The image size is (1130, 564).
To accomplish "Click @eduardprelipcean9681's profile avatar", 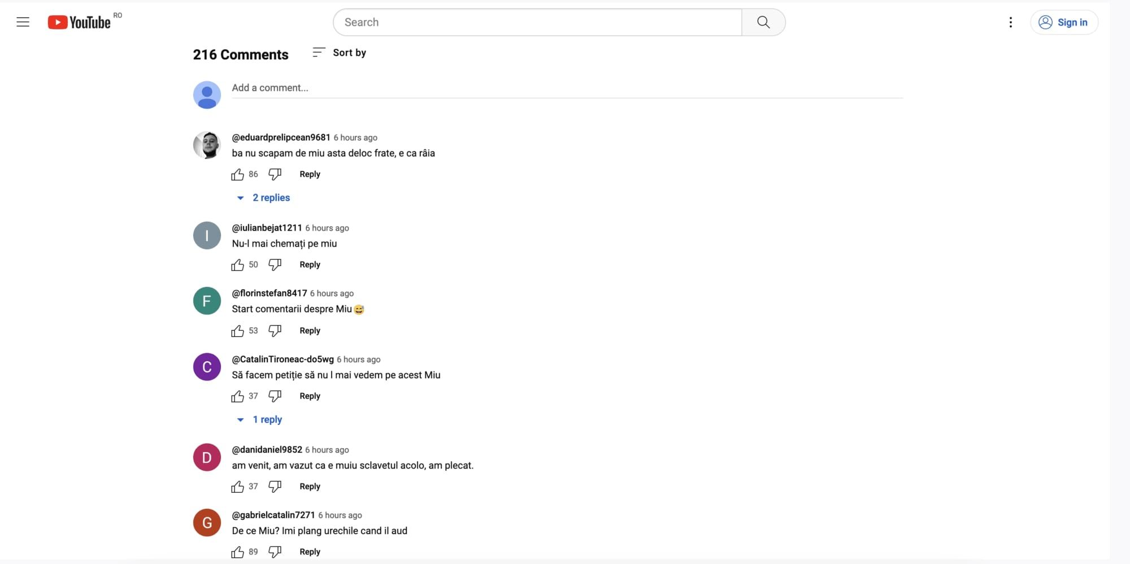I will (207, 145).
